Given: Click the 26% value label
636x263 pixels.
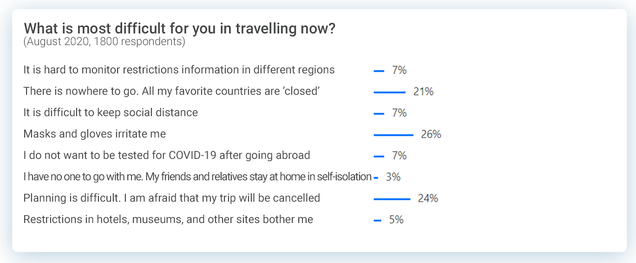Looking at the screenshot, I should point(431,135).
